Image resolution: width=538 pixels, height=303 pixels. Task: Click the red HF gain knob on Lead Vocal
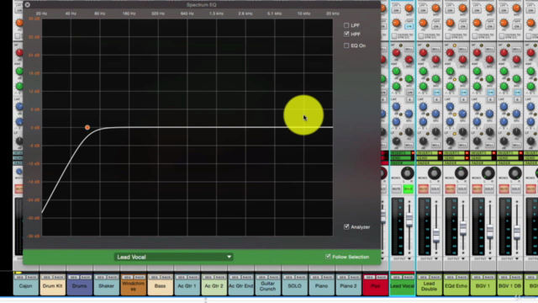point(396,53)
